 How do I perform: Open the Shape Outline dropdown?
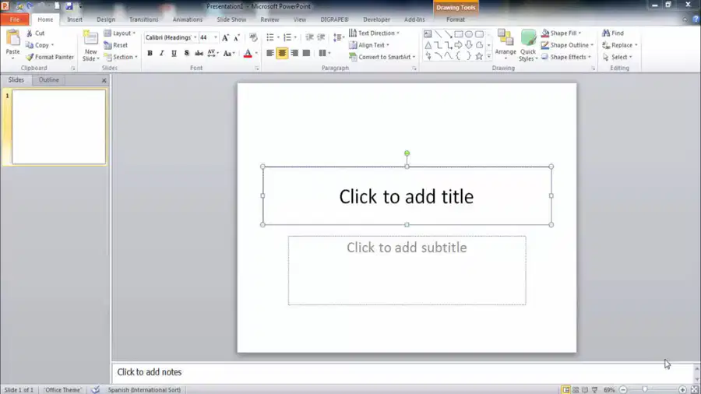point(567,45)
